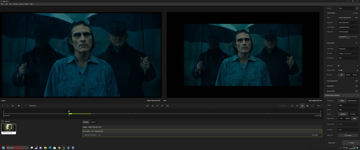Viewport: 360px width, 150px height.
Task: Switch to the Exports tab
Action: point(93,122)
